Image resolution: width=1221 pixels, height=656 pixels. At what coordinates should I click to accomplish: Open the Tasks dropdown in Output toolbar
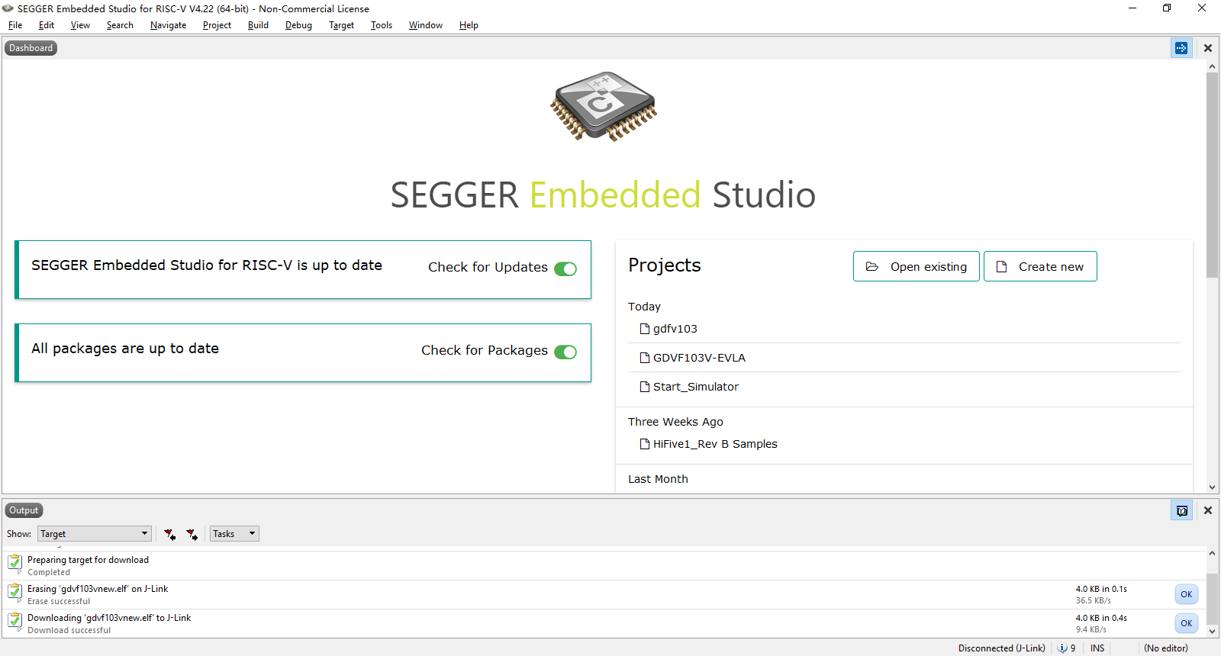[x=234, y=534]
